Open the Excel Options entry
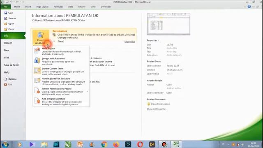This screenshot has height=148, width=263. pyautogui.click(x=10, y=79)
